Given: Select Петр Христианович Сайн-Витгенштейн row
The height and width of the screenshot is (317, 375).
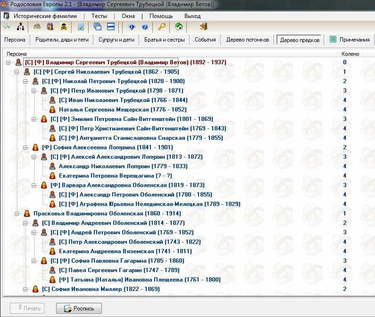Looking at the screenshot, I should point(142,129).
